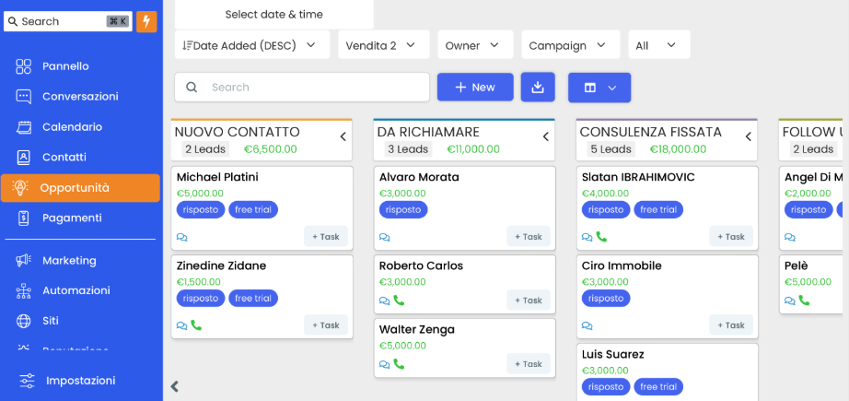Open the board view switcher dropdown

[x=599, y=87]
